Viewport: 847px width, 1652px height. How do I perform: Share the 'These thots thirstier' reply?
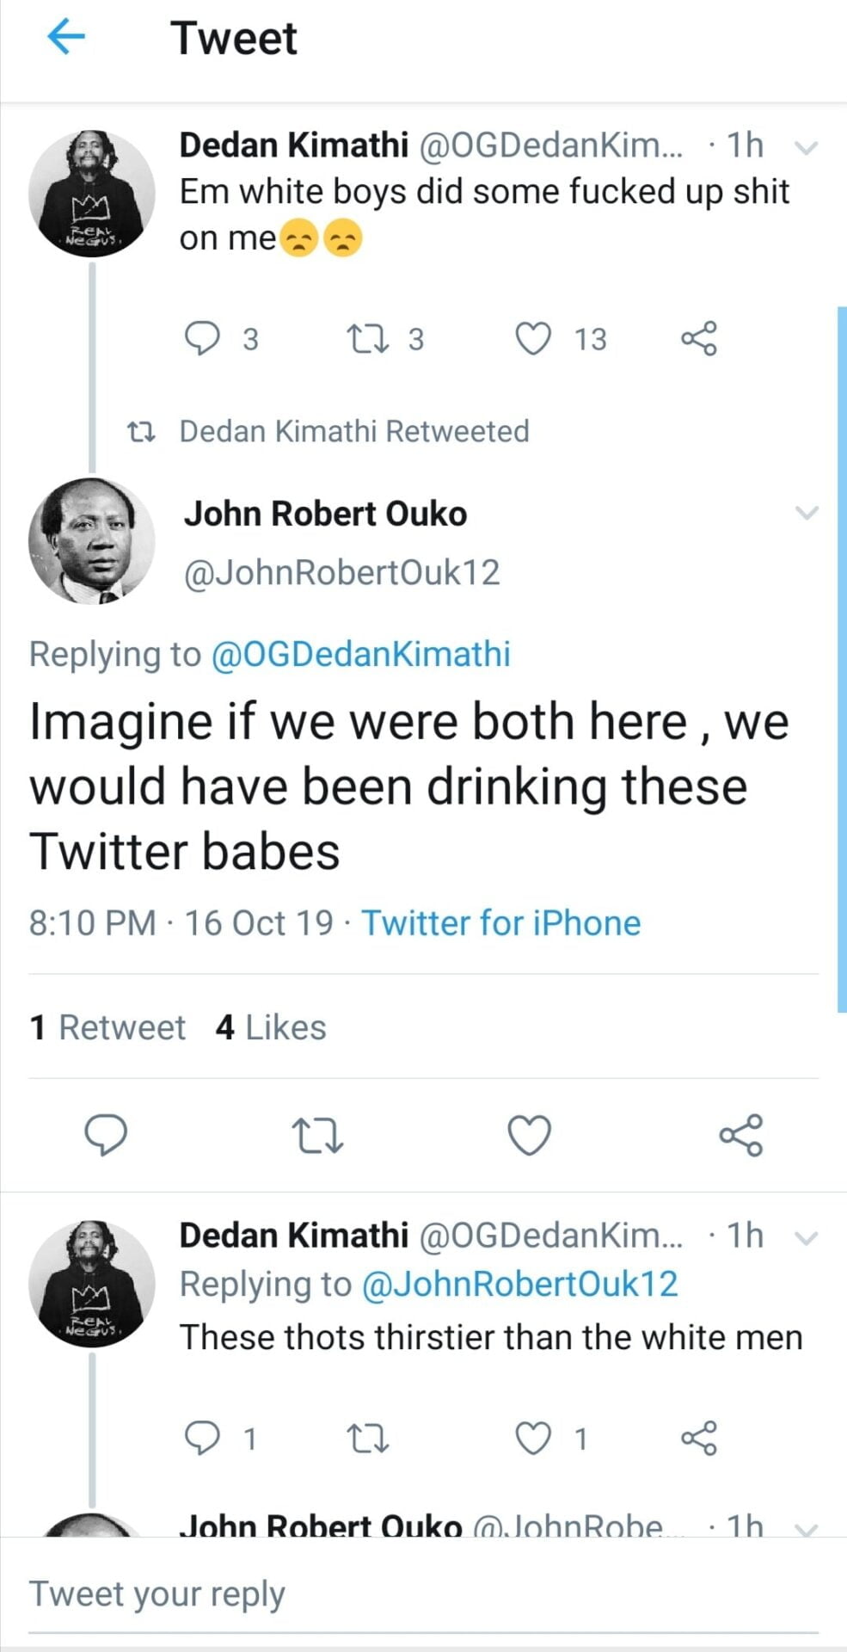pyautogui.click(x=698, y=1438)
